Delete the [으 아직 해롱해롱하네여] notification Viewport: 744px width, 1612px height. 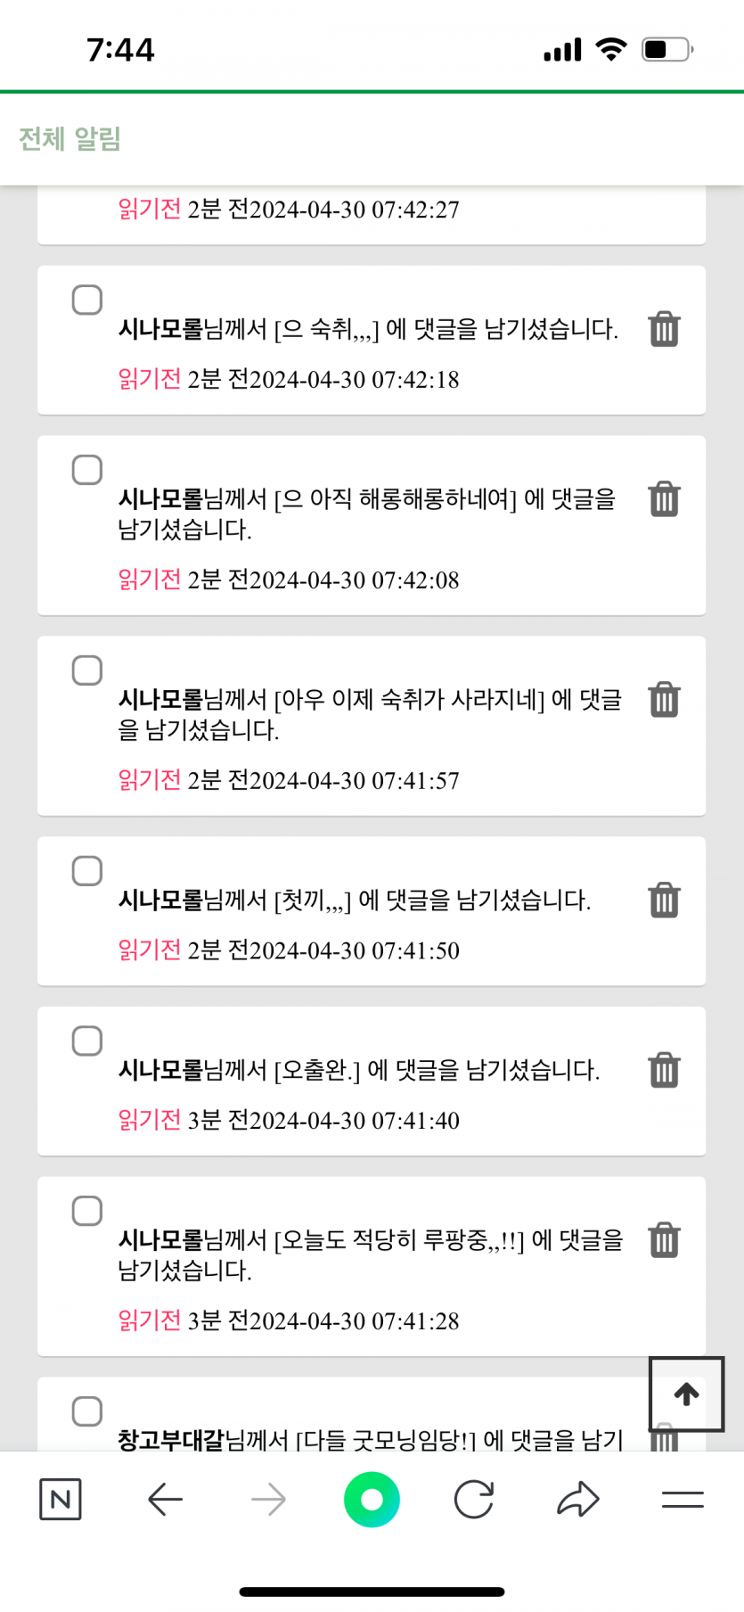tap(664, 499)
